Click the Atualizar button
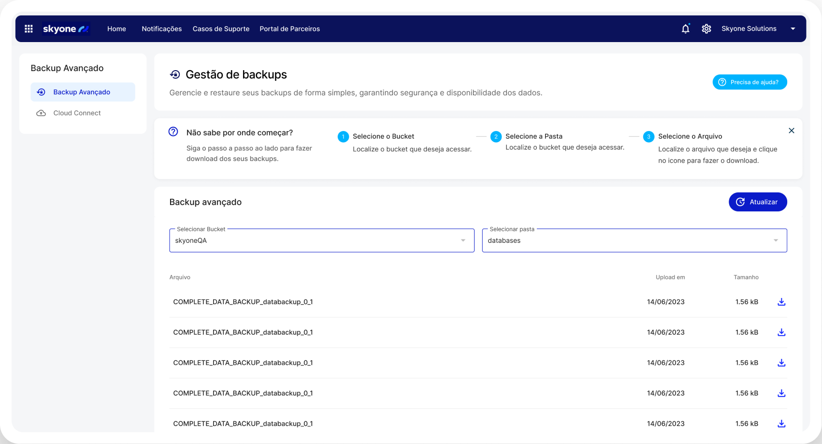The image size is (822, 444). click(x=757, y=202)
